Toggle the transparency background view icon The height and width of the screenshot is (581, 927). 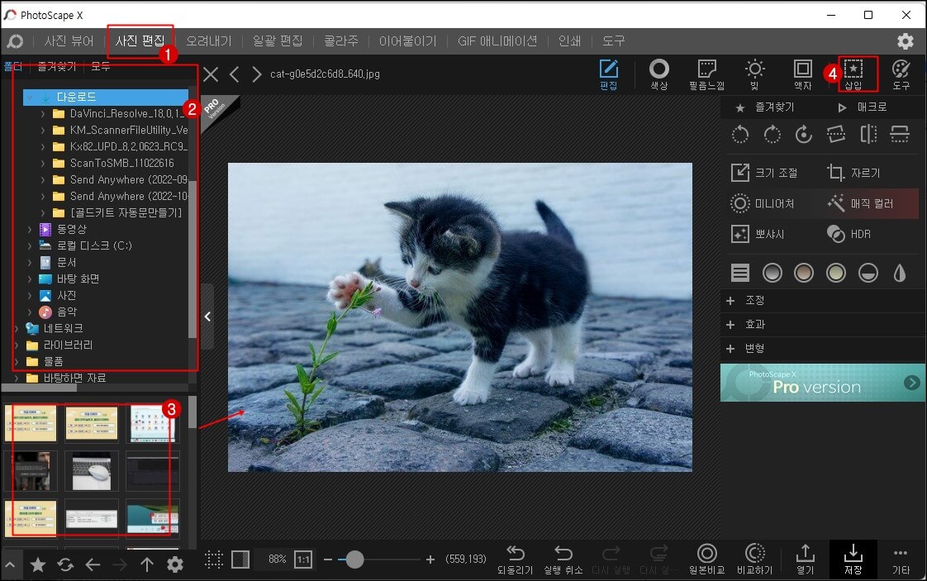tap(240, 560)
